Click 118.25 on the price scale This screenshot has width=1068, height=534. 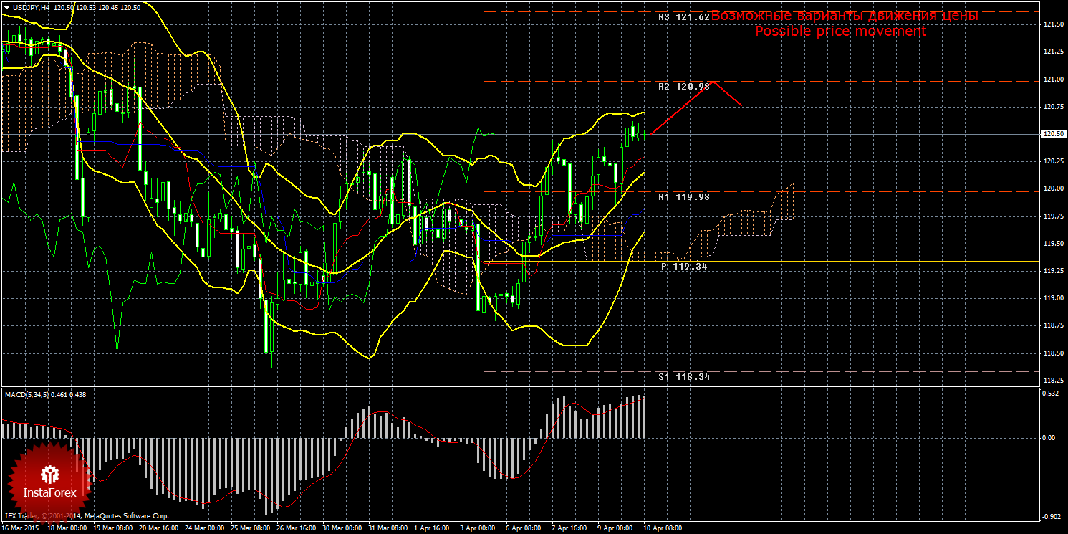pos(1053,381)
